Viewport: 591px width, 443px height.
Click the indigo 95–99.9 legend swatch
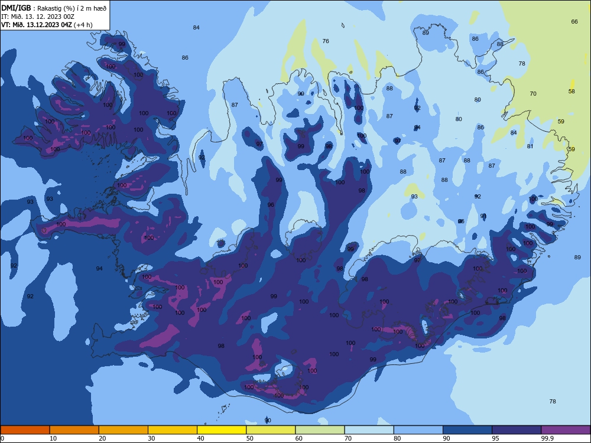(517, 430)
